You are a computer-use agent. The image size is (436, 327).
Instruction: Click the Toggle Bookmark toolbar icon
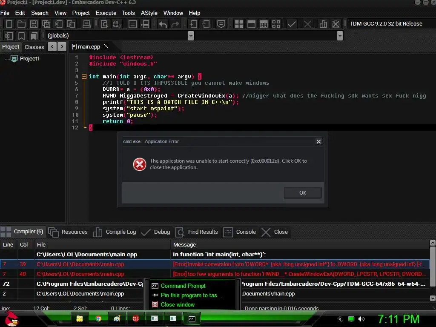[x=21, y=36]
